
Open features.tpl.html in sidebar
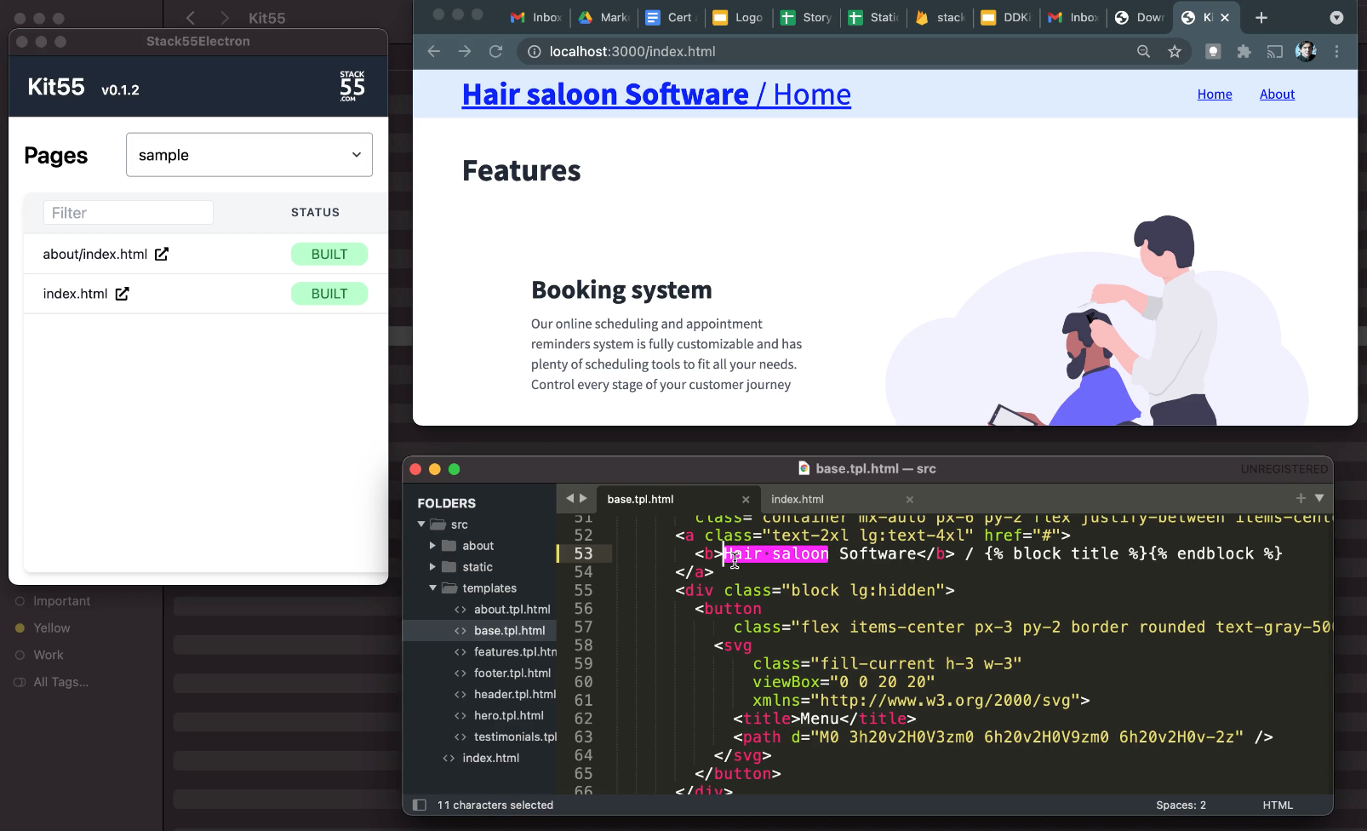515,652
